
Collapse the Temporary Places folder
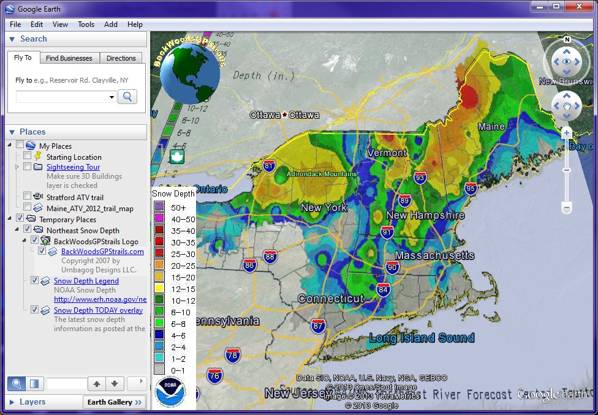(x=9, y=219)
